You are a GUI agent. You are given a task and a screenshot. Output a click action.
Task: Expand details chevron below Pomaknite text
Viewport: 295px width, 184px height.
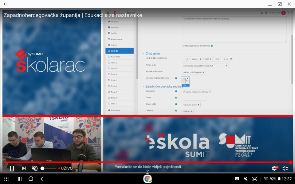(148, 171)
